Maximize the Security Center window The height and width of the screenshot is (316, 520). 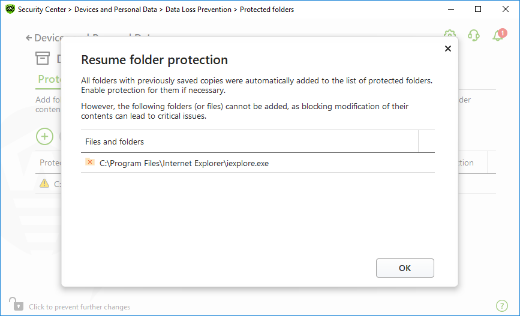(x=478, y=9)
